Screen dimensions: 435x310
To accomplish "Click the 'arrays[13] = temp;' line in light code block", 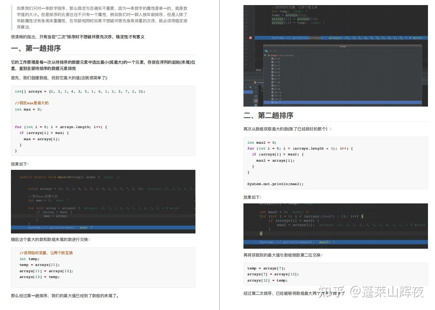I will 39,277.
